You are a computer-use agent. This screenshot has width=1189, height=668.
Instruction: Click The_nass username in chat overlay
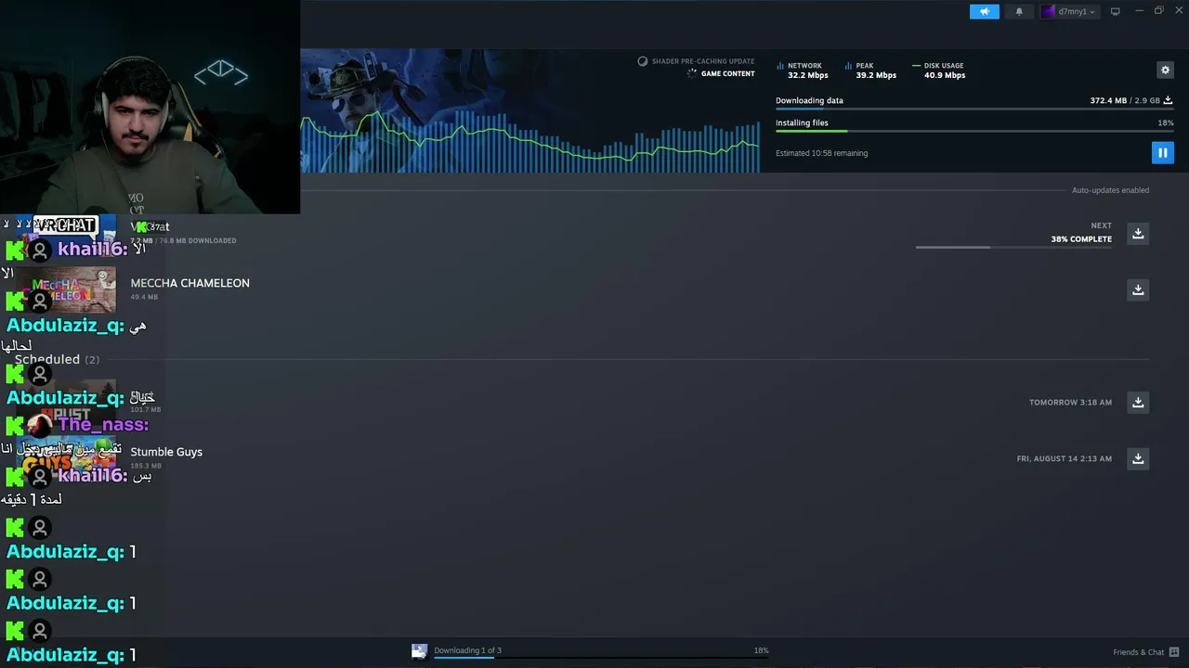[x=103, y=425]
